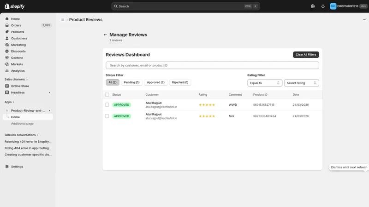
Task: Open the Sidekick icon in top bar
Action: (x=313, y=6)
